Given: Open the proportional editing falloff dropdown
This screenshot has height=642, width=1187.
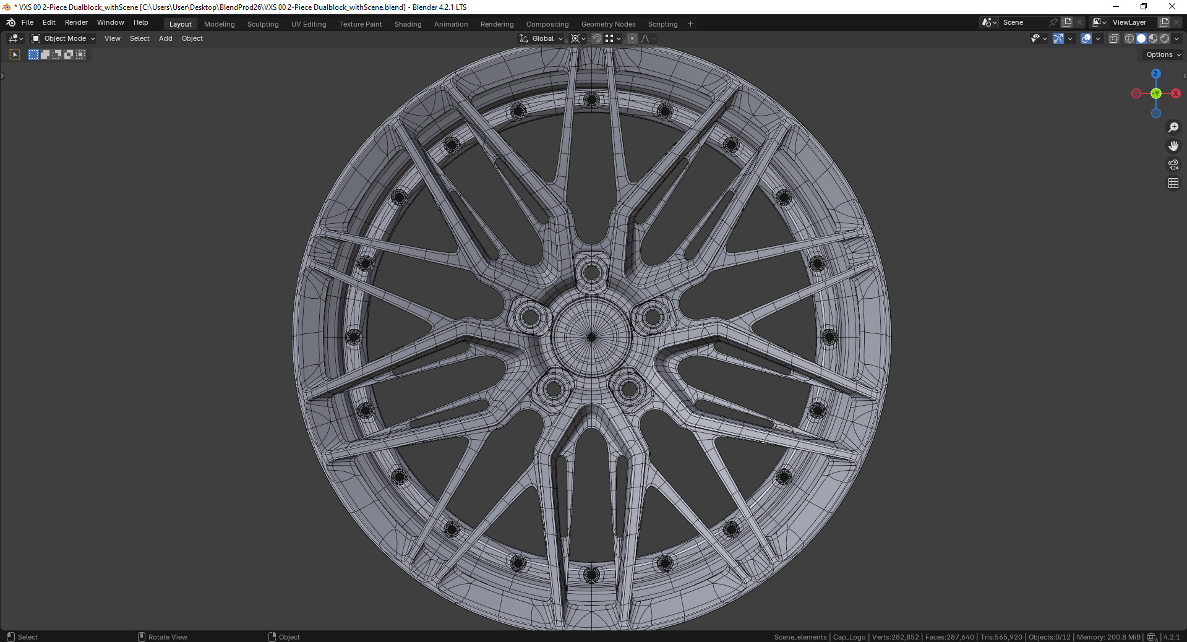Looking at the screenshot, I should pos(648,38).
